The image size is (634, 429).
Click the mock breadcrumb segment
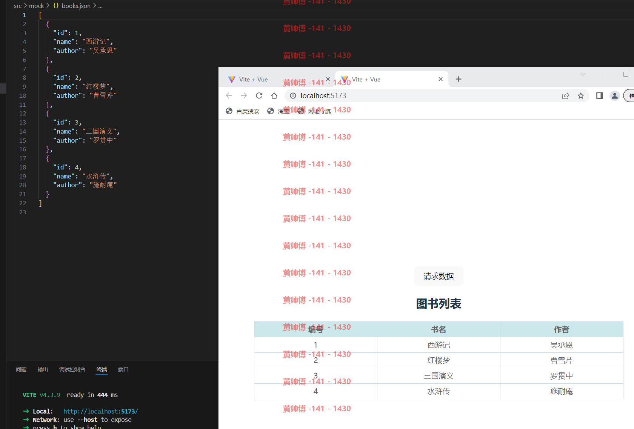(x=37, y=6)
